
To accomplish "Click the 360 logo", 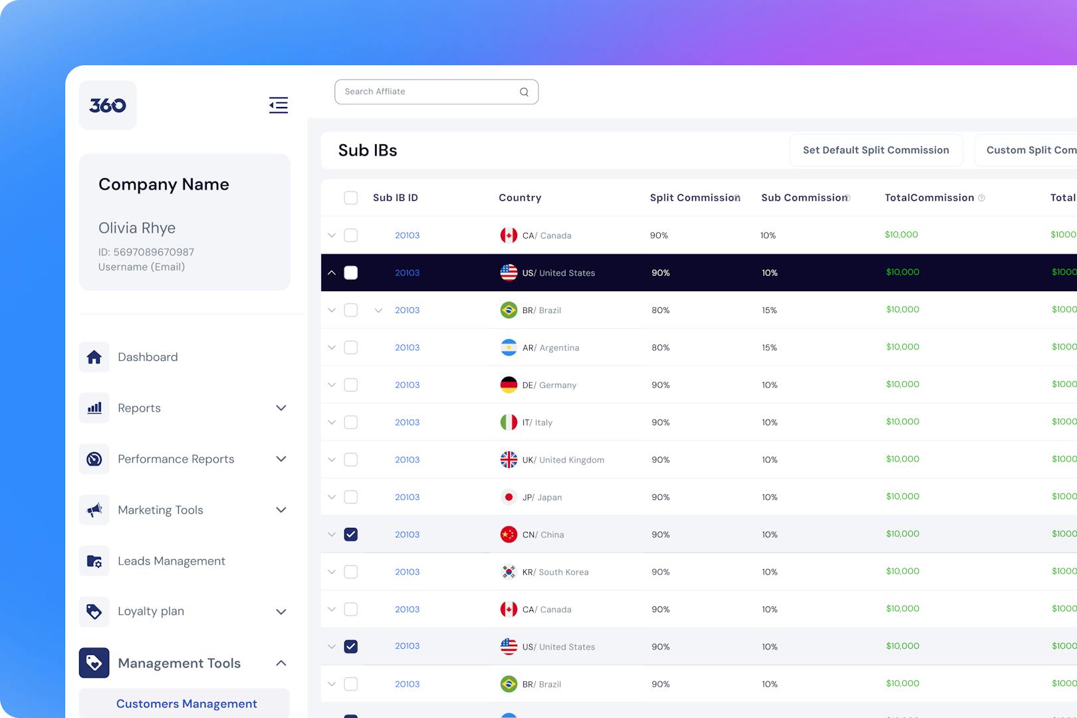I will tap(108, 105).
